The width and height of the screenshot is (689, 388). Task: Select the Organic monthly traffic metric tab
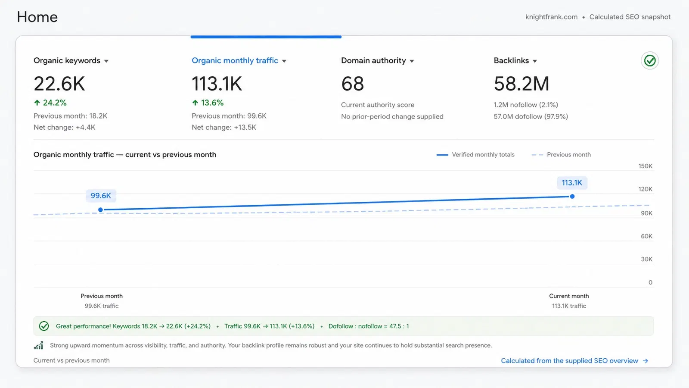point(235,61)
